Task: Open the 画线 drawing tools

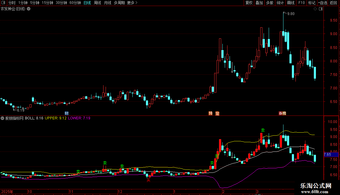Action: pos(291,3)
